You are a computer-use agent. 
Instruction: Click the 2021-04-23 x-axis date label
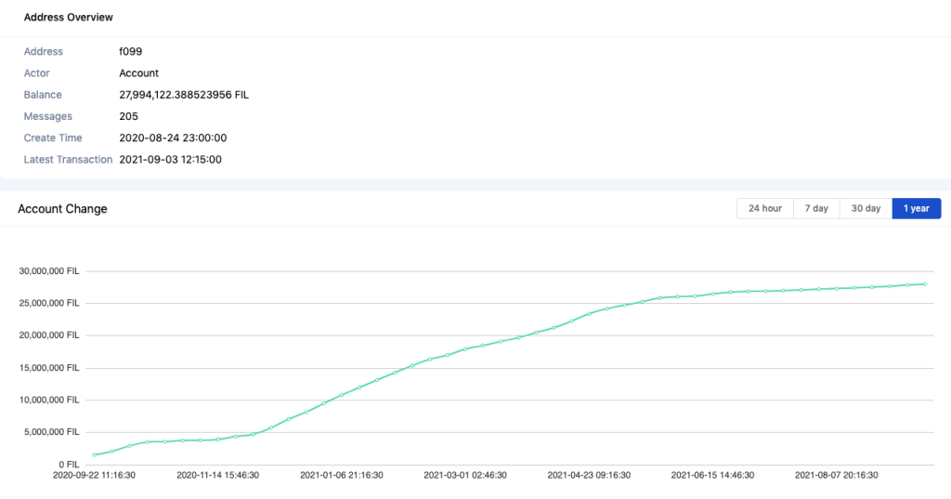click(x=589, y=475)
